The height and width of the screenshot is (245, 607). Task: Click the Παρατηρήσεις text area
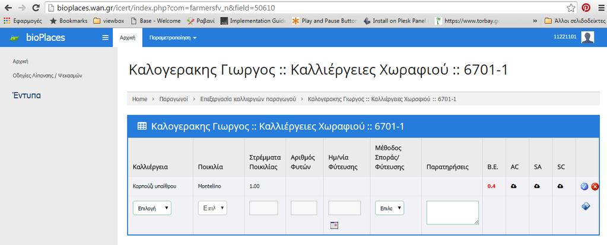[x=453, y=212]
